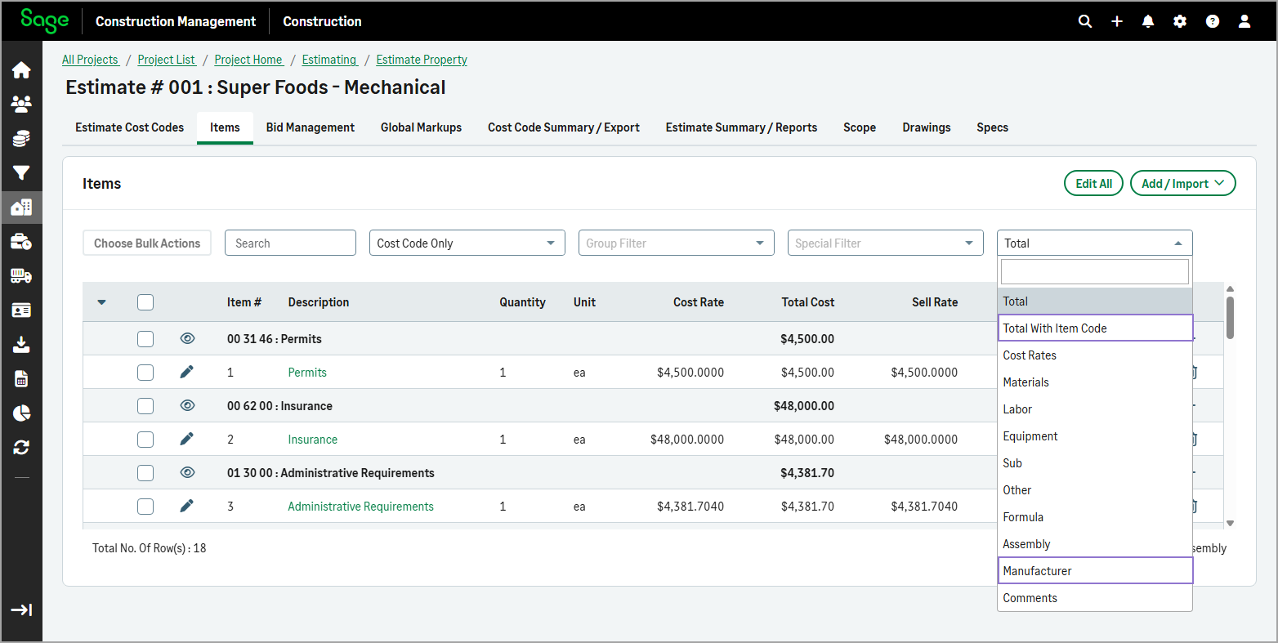Open the Cost Code Only dropdown
1278x643 pixels.
(x=467, y=243)
